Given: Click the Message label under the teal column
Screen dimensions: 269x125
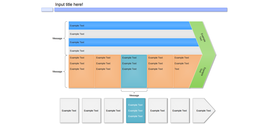Looking at the screenshot, I should point(134,95).
